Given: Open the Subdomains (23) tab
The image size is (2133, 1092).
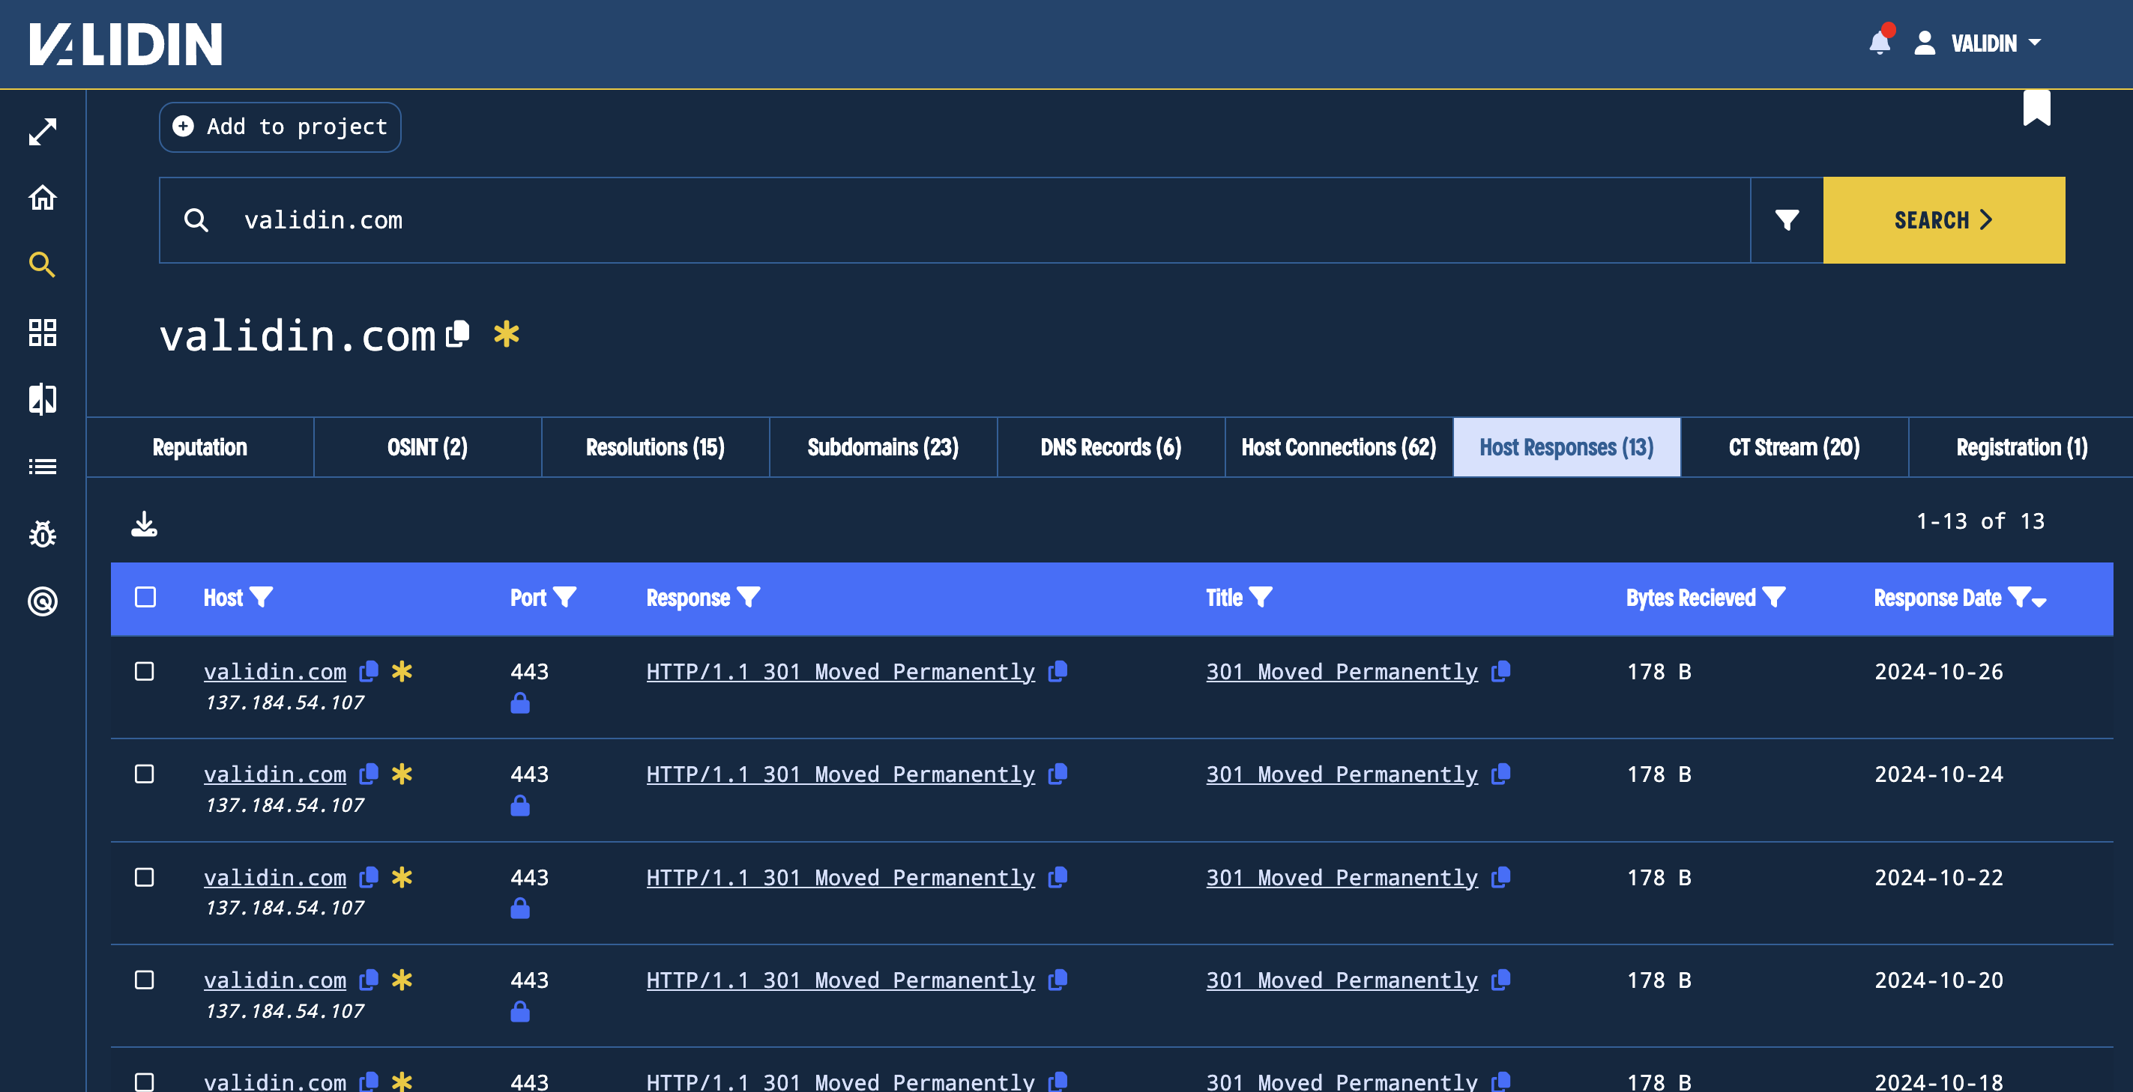Looking at the screenshot, I should coord(883,448).
